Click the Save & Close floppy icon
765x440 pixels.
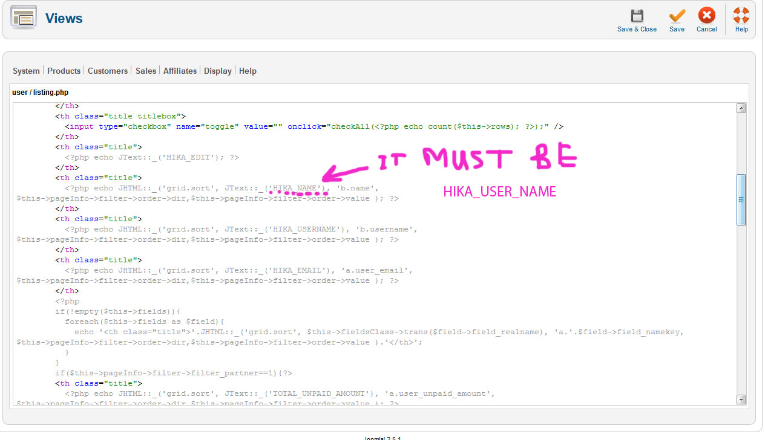click(x=637, y=16)
